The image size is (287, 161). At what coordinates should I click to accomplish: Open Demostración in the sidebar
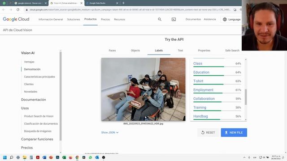coord(32,69)
